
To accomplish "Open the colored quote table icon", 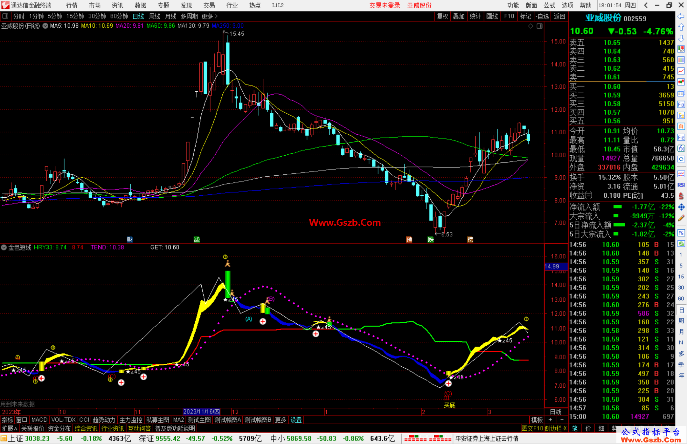I will tap(681, 60).
